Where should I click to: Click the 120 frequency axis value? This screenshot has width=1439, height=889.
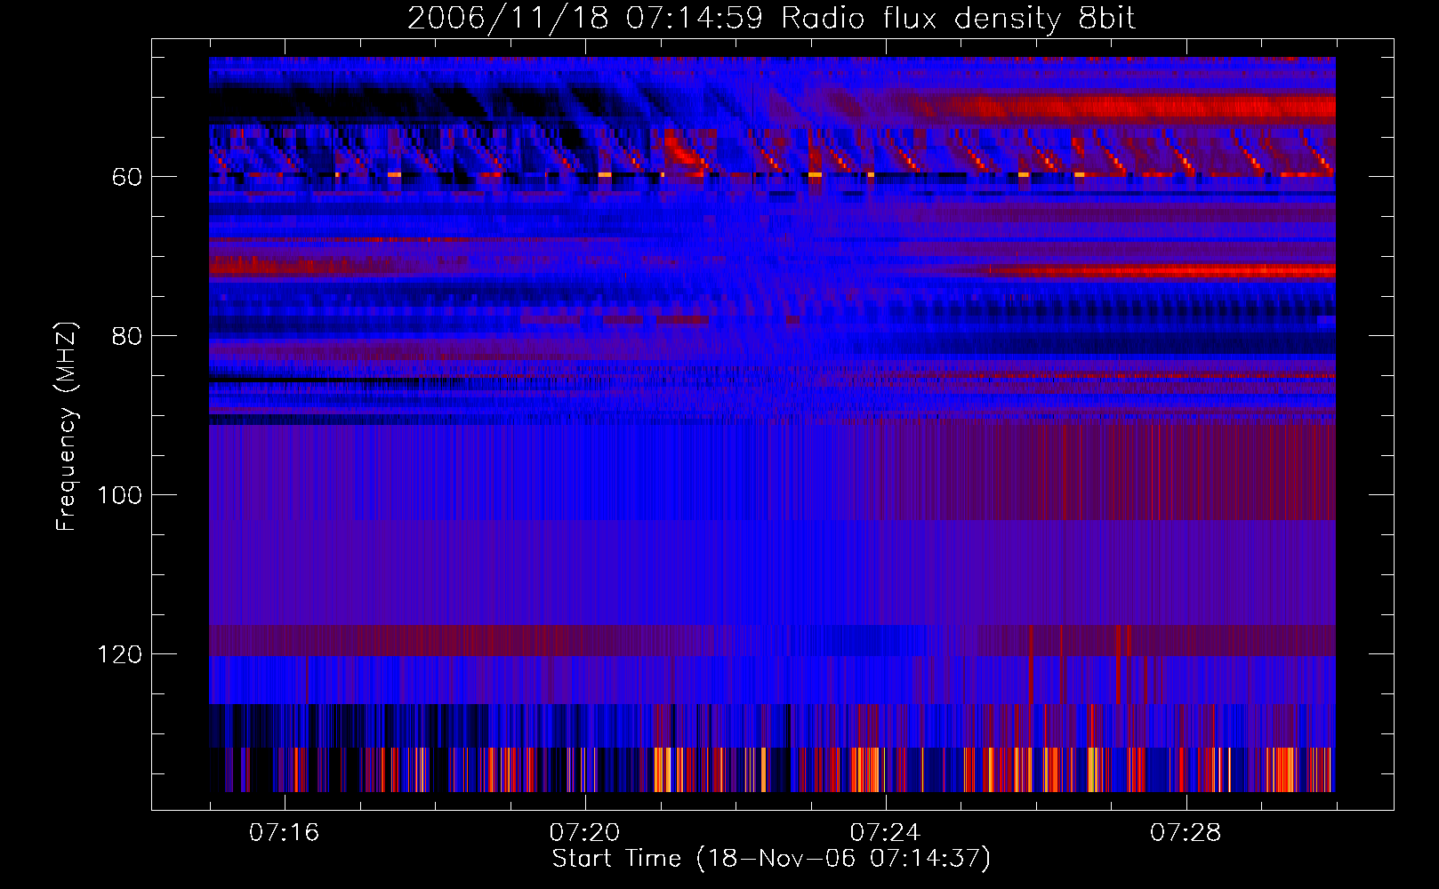pos(120,655)
